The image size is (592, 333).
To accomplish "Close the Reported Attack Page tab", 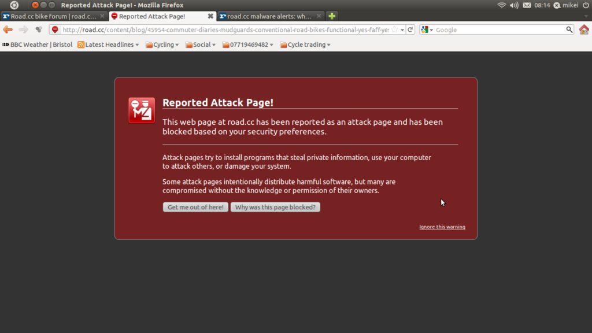I will 210,16.
